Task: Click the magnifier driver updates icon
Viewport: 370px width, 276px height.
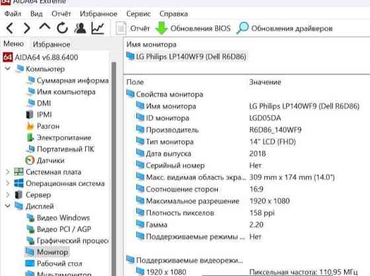Action: [x=242, y=28]
